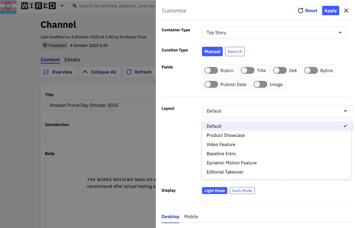The width and height of the screenshot is (355, 228).
Task: Switch display to Light Mode
Action: click(x=215, y=191)
